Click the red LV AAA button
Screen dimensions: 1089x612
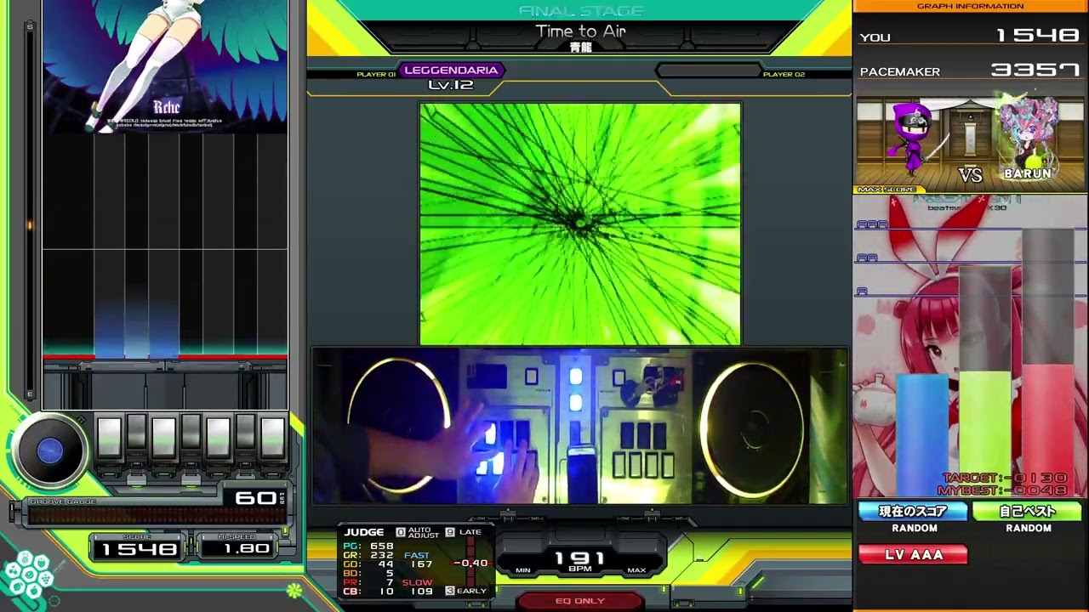tap(913, 554)
